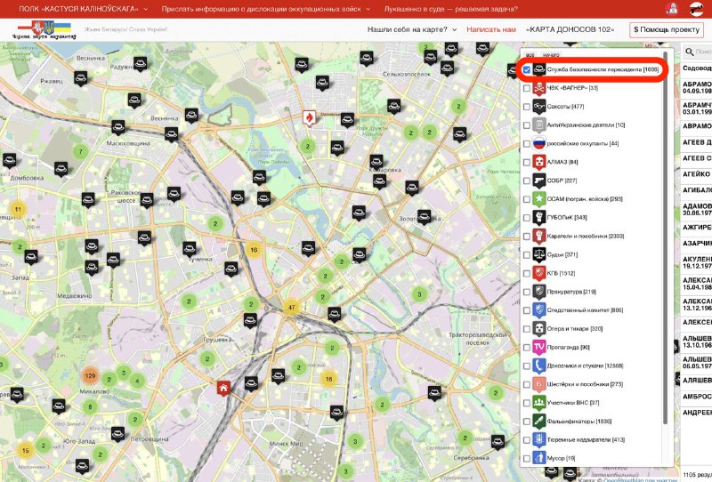Check the Мусор checkbox
The image size is (712, 482).
coord(527,458)
